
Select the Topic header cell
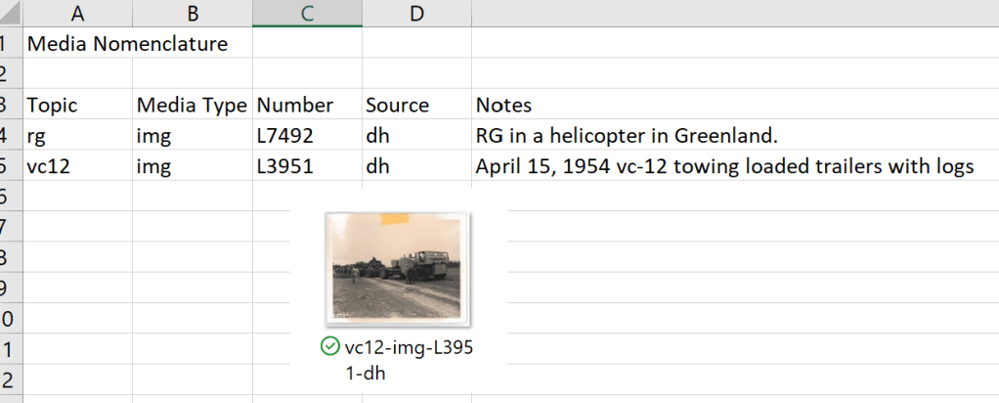click(x=53, y=105)
